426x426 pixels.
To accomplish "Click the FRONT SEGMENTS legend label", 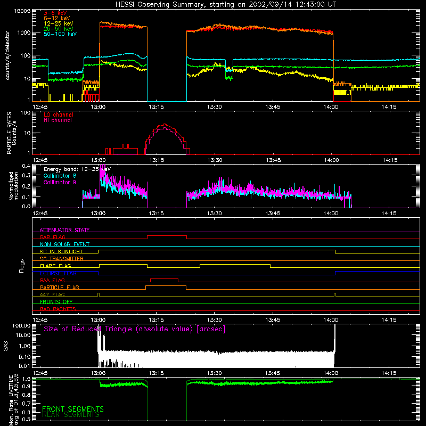I will click(73, 409).
